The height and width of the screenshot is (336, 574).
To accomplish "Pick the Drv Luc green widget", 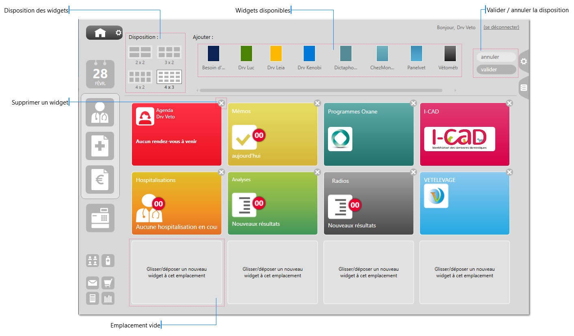I will pyautogui.click(x=246, y=54).
